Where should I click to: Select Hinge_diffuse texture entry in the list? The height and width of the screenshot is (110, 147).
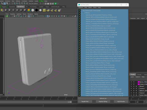(x=100, y=41)
